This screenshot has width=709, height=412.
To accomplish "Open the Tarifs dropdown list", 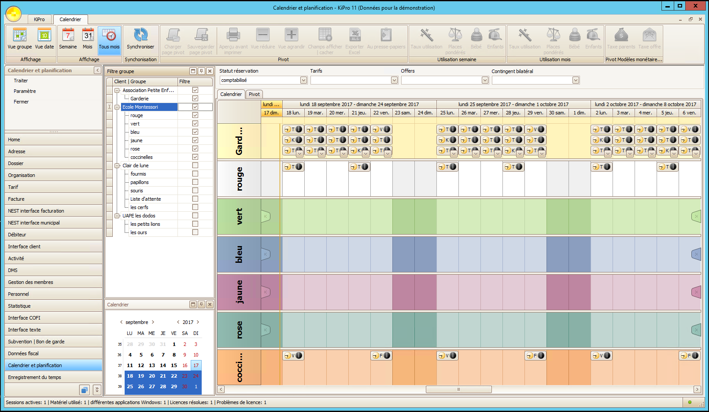I will point(394,80).
